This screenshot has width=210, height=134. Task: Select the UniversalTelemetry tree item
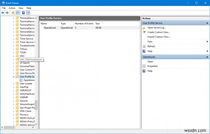pos(27,66)
